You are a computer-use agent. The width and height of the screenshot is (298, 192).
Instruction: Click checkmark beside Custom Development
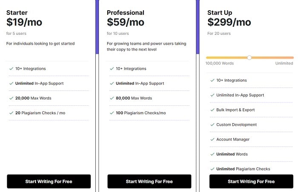[x=212, y=125]
